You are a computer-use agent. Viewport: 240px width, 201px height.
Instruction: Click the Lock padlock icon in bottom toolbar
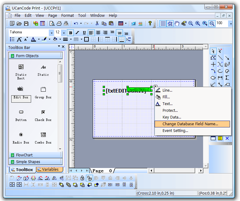click(82, 178)
